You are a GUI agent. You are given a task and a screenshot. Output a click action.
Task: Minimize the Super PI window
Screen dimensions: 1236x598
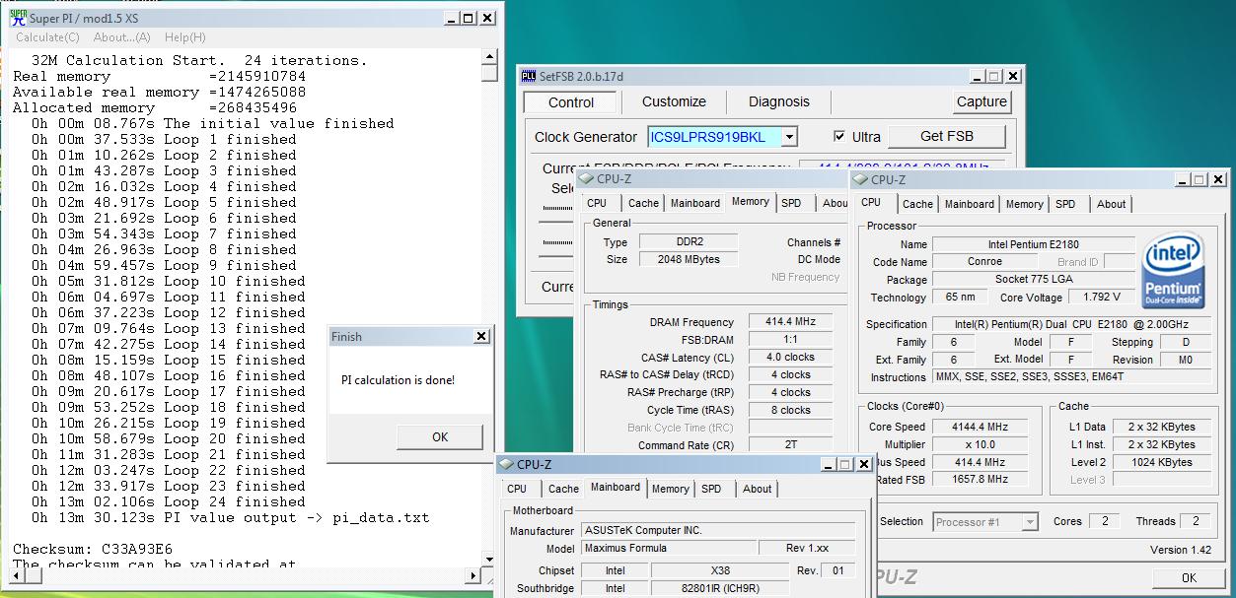tap(450, 18)
